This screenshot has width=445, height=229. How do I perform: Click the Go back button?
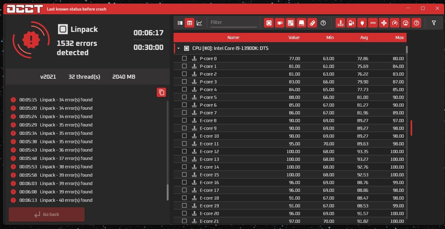coord(46,214)
